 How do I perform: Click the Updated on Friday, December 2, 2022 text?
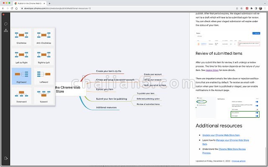coord(213,161)
